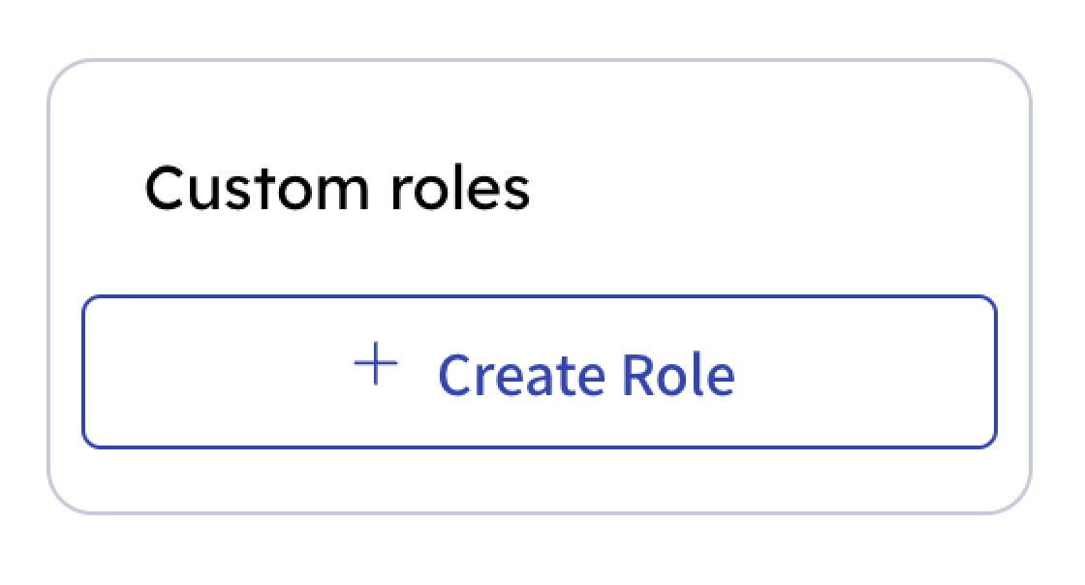
Task: Click the blue plus sign icon
Action: (376, 364)
